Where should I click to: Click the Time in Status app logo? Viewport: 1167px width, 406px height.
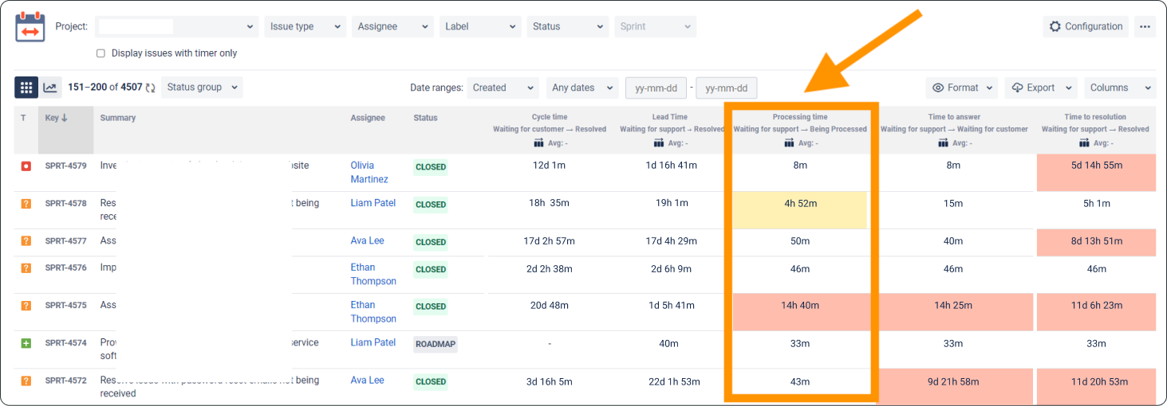coord(30,26)
